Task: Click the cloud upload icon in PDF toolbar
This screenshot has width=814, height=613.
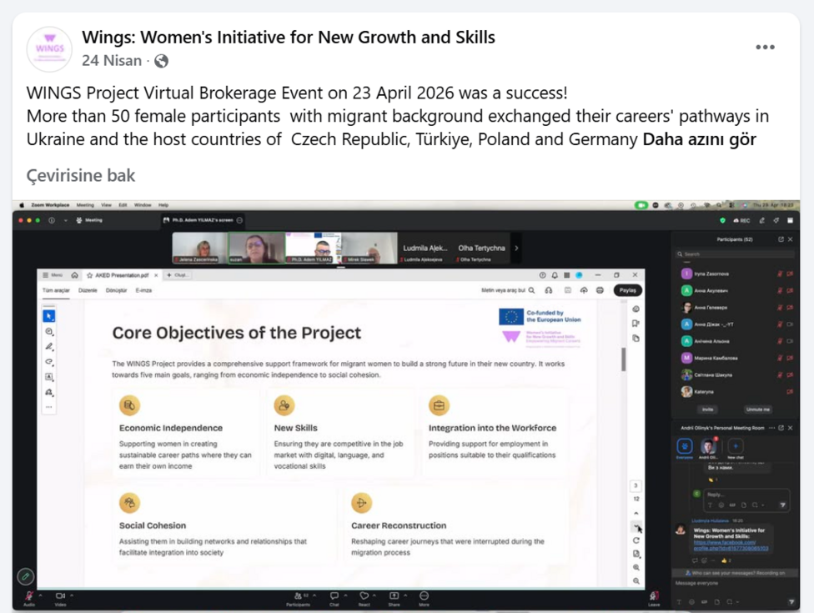Action: pos(584,290)
